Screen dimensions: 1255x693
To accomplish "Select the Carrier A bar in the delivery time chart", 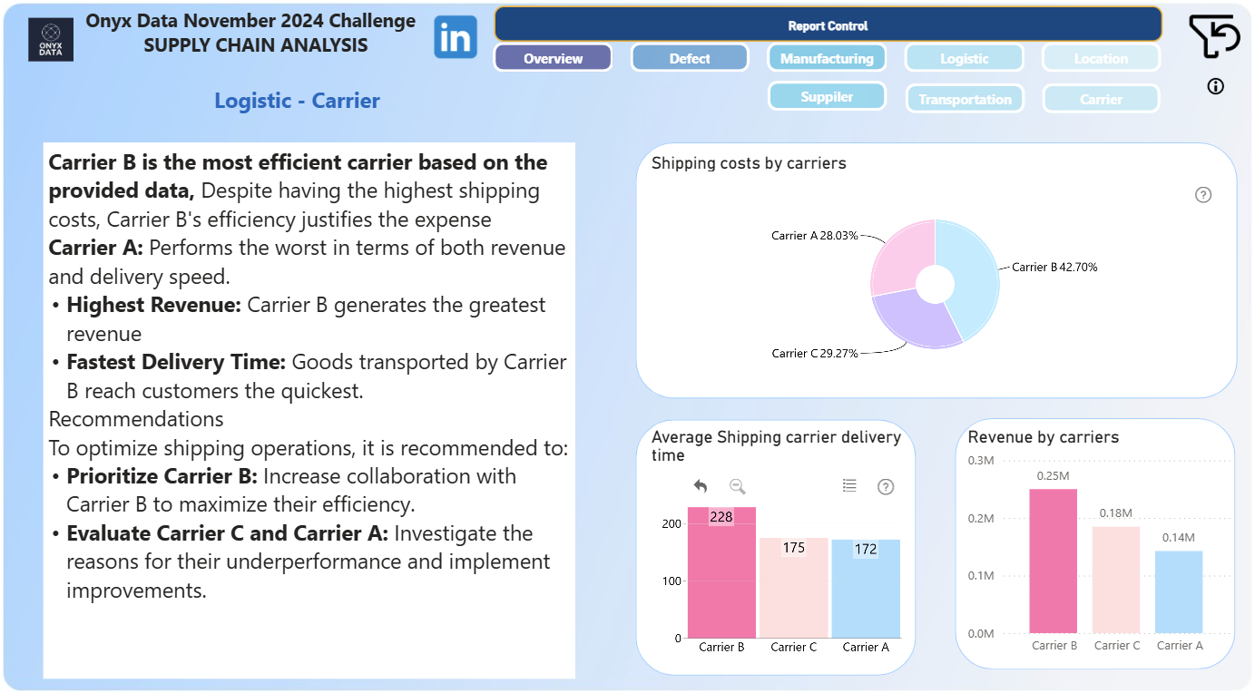I will 866,589.
